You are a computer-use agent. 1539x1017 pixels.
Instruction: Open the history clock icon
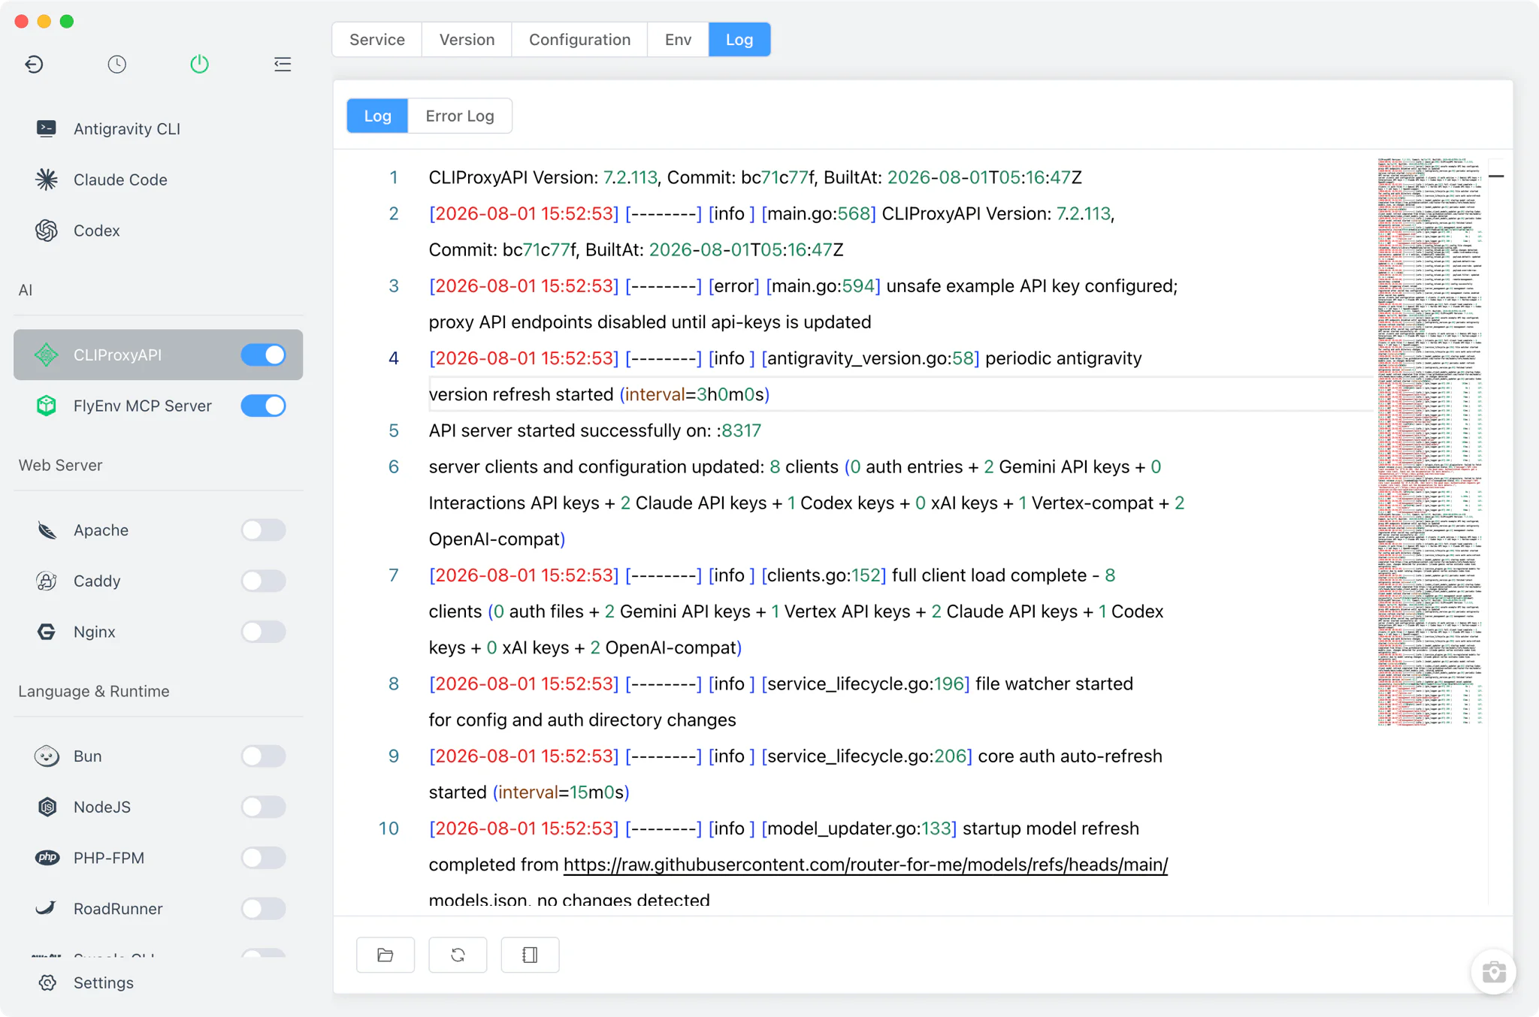[116, 65]
